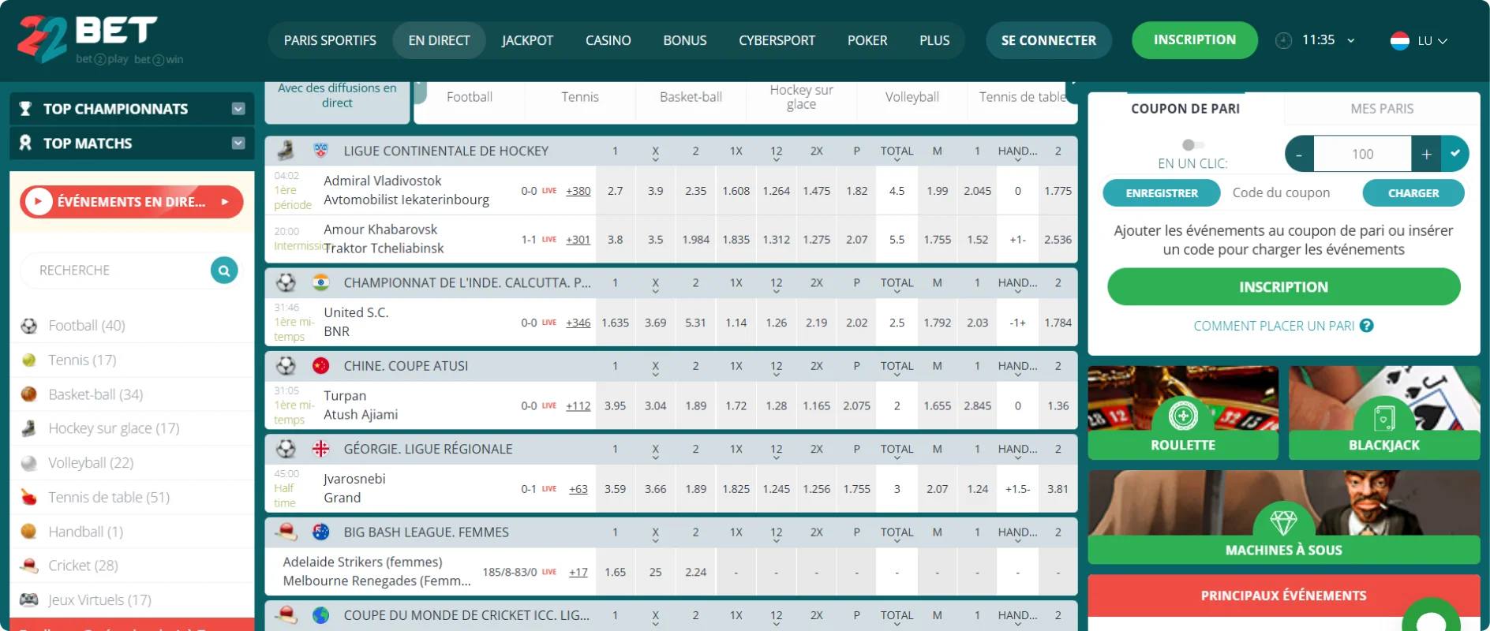Click the play icon in Événements en direct
This screenshot has height=631, width=1490.
pos(38,202)
